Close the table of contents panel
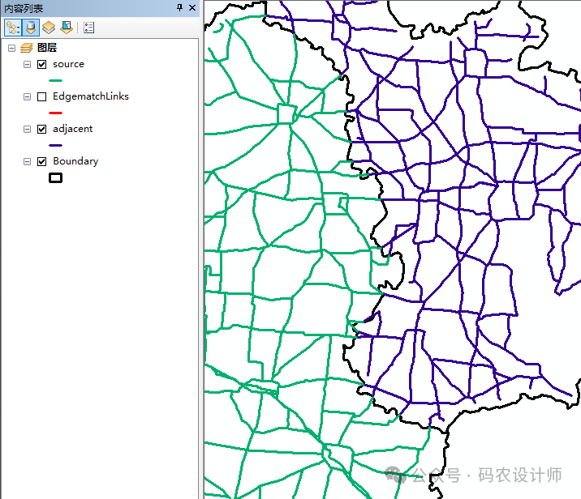 (192, 7)
